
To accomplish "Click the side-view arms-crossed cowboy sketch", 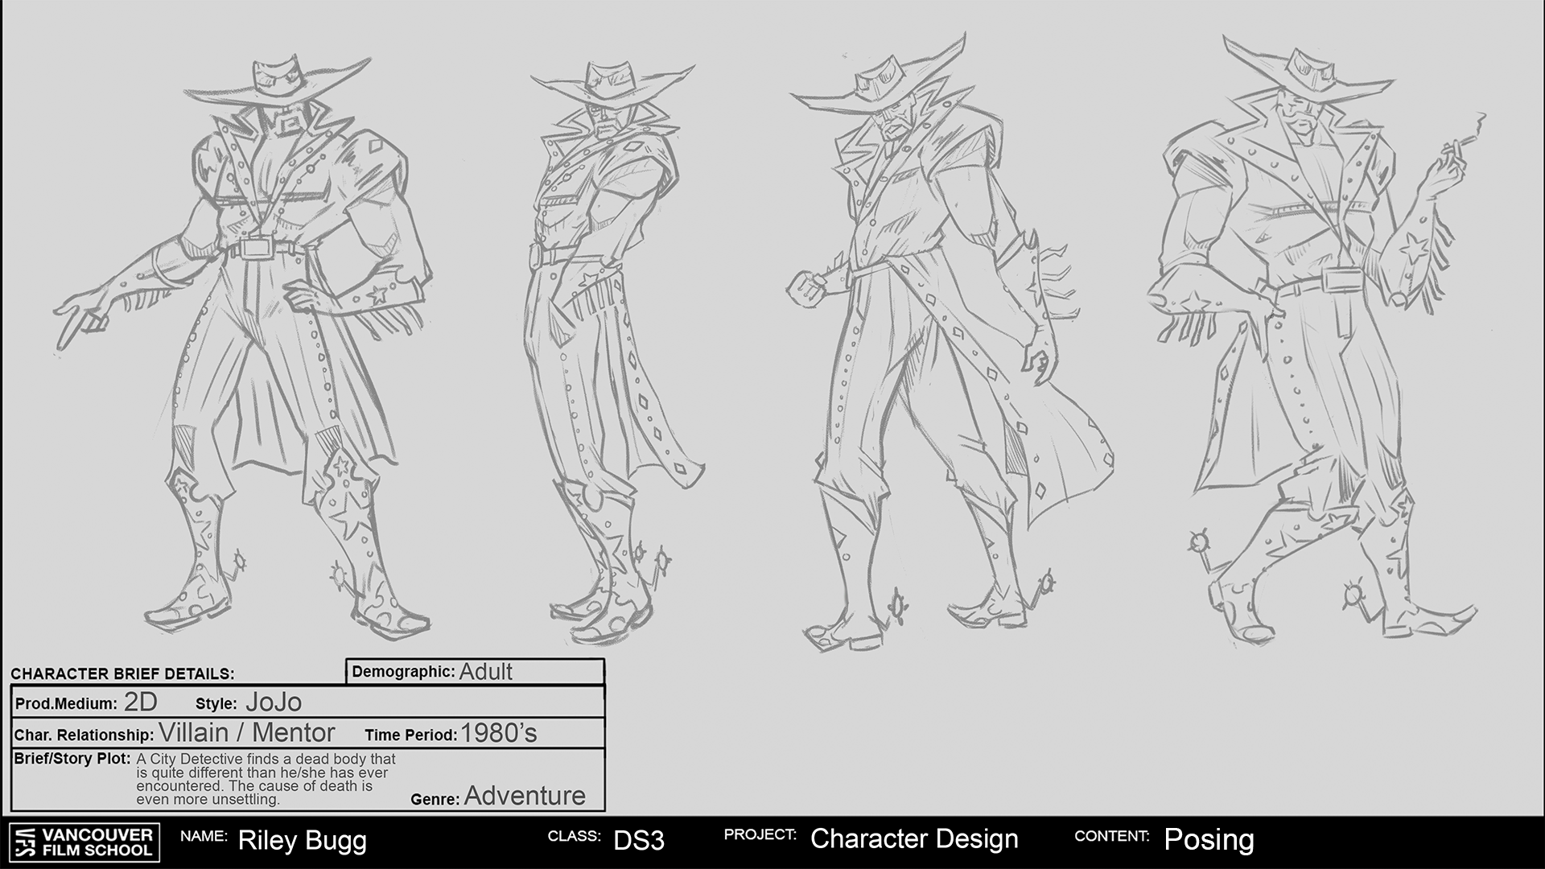I will pyautogui.click(x=616, y=354).
